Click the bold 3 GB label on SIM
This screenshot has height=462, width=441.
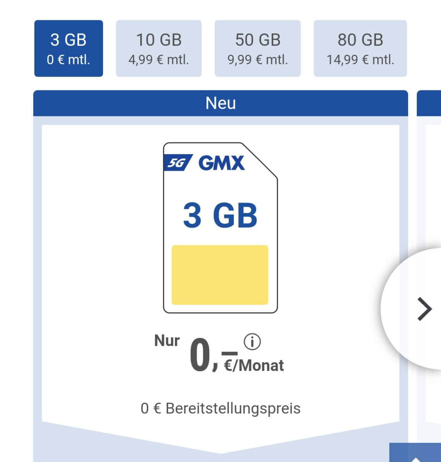(220, 215)
